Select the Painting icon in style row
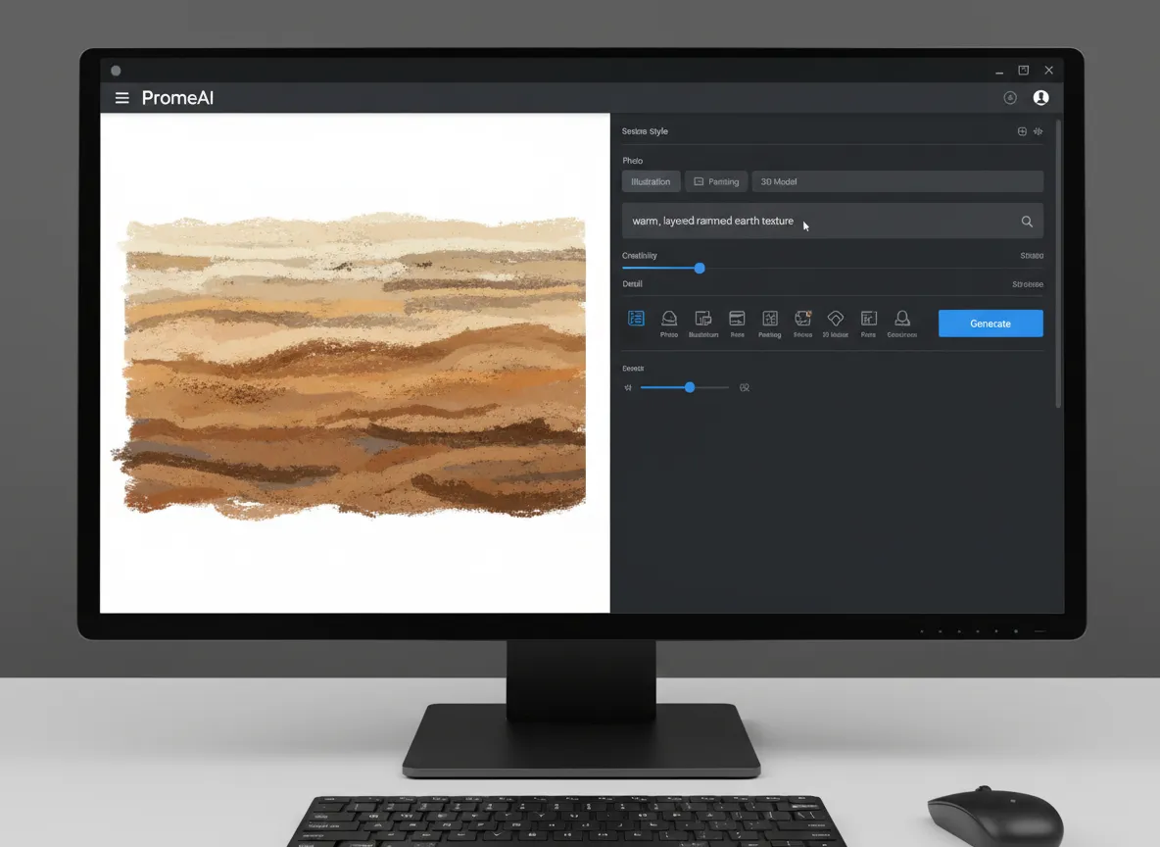Screen dimensions: 1160x847 (x=770, y=319)
